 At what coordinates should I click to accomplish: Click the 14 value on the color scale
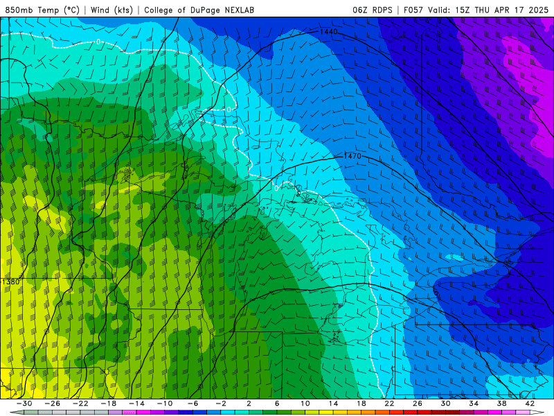tap(333, 404)
